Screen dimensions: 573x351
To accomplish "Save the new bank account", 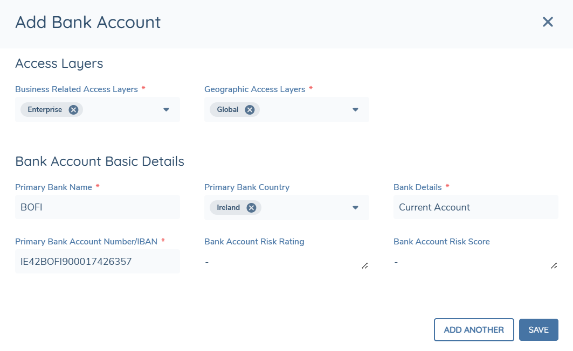I will click(x=539, y=329).
